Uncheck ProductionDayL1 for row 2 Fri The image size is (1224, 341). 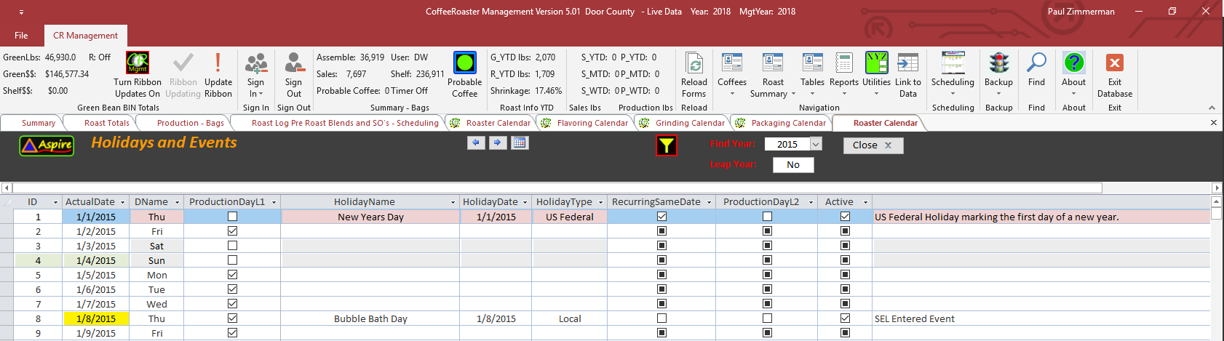click(x=232, y=231)
